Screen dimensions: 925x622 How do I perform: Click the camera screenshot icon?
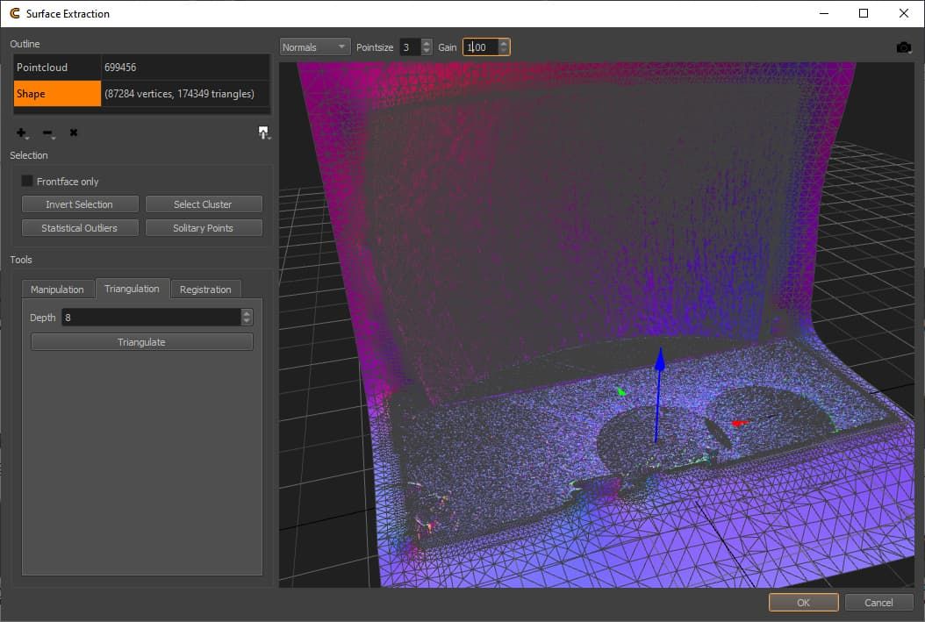(903, 47)
